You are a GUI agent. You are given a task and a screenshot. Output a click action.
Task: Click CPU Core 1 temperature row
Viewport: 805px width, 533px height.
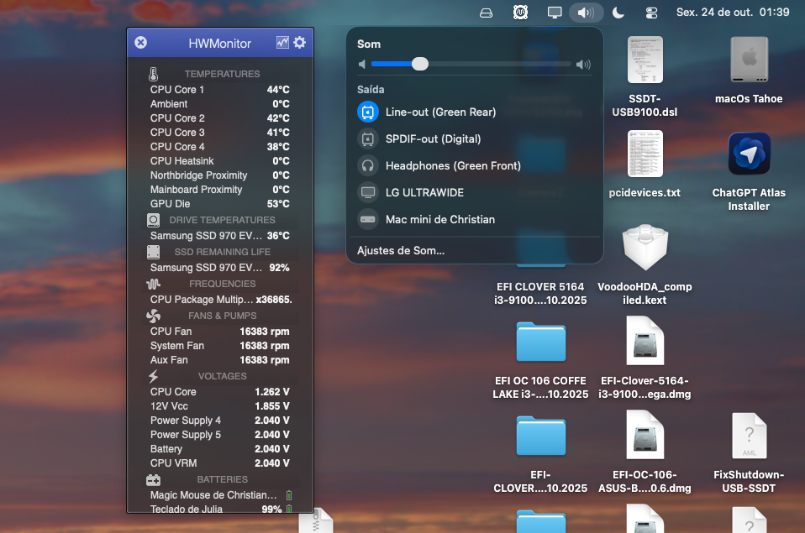tap(219, 89)
